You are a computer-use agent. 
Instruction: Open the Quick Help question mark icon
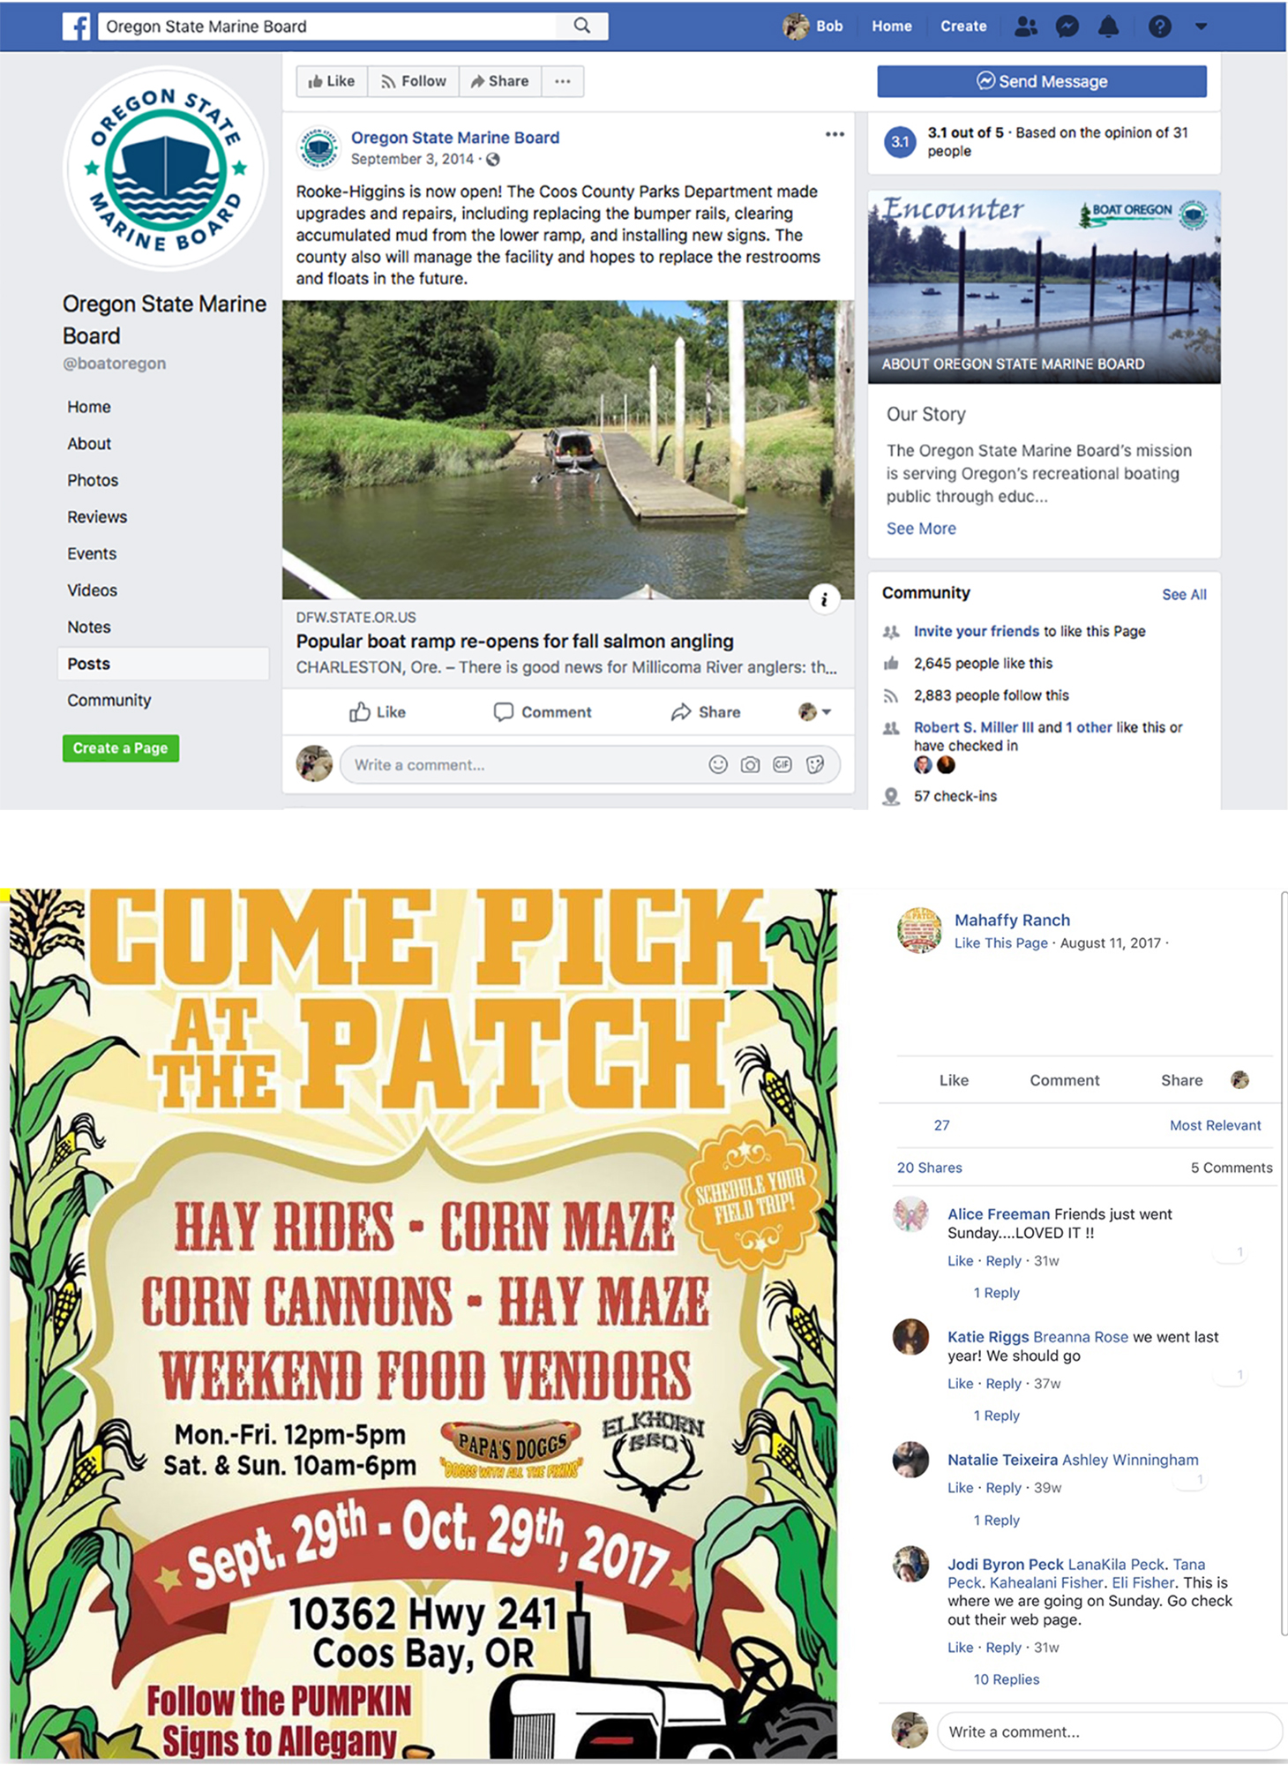pyautogui.click(x=1159, y=26)
